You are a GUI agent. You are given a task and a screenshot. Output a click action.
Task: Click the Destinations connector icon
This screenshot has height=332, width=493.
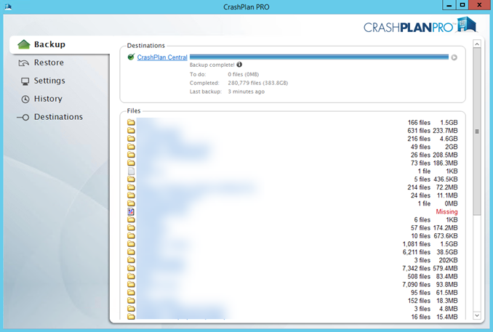pos(23,117)
